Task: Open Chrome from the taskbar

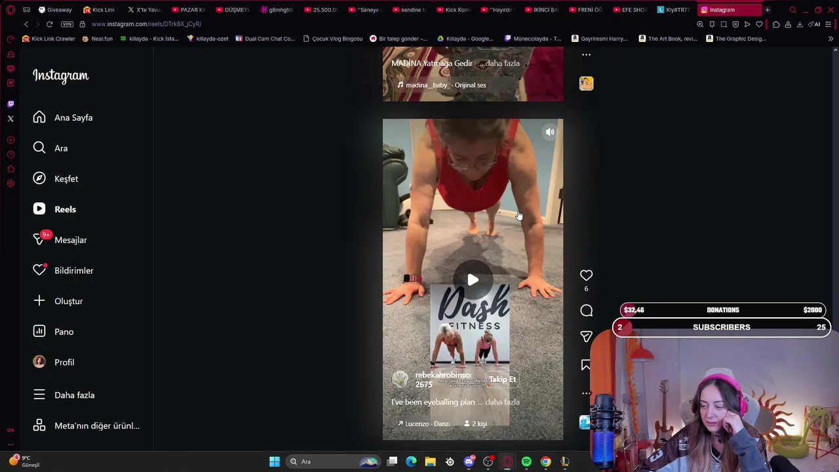Action: 545,462
